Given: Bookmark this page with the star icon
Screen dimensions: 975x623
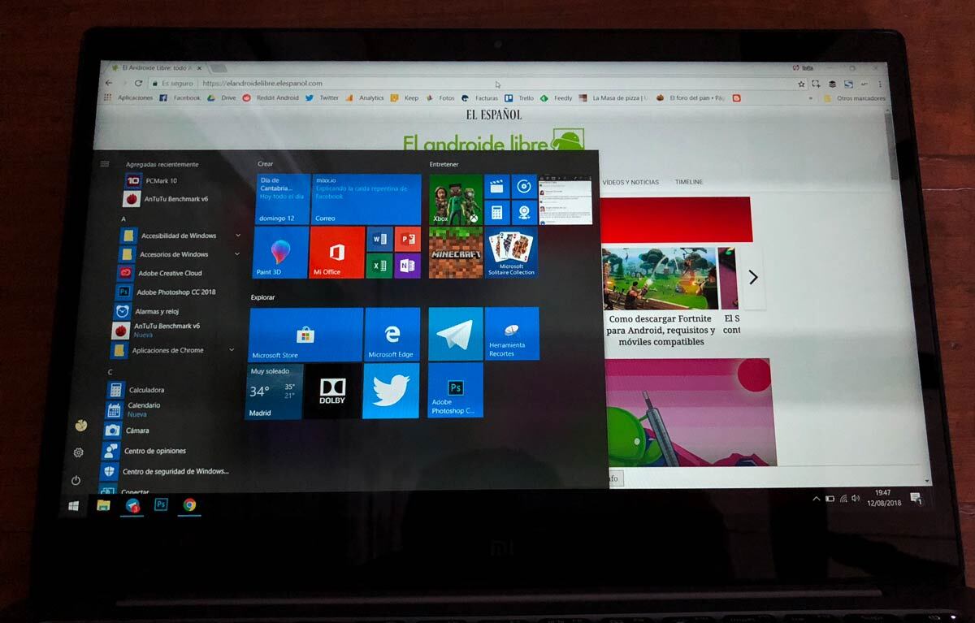Looking at the screenshot, I should point(801,84).
